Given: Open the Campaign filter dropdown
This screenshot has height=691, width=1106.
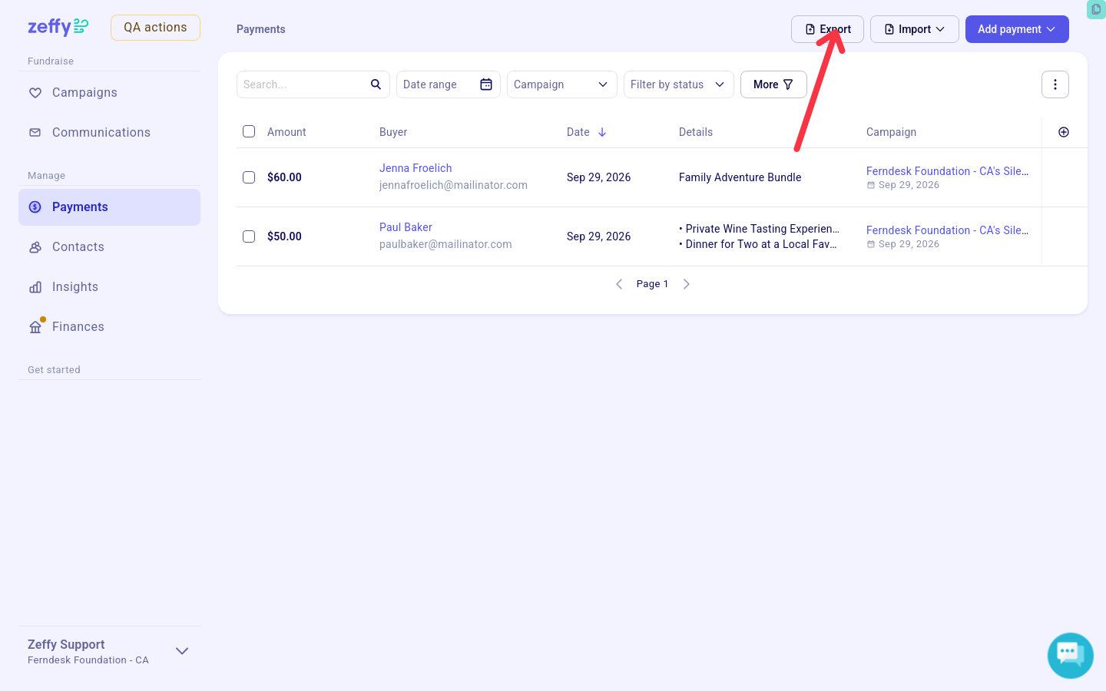Looking at the screenshot, I should click(562, 84).
